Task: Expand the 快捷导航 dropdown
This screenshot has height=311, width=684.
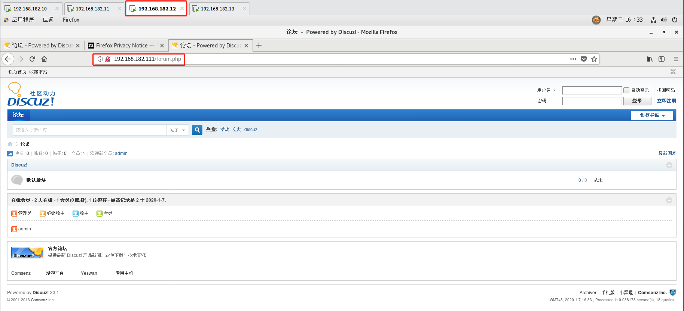Action: pos(652,115)
